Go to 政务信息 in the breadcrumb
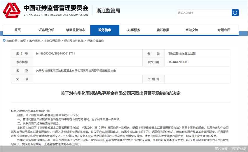This screenshot has height=152, width=248. coord(35,41)
